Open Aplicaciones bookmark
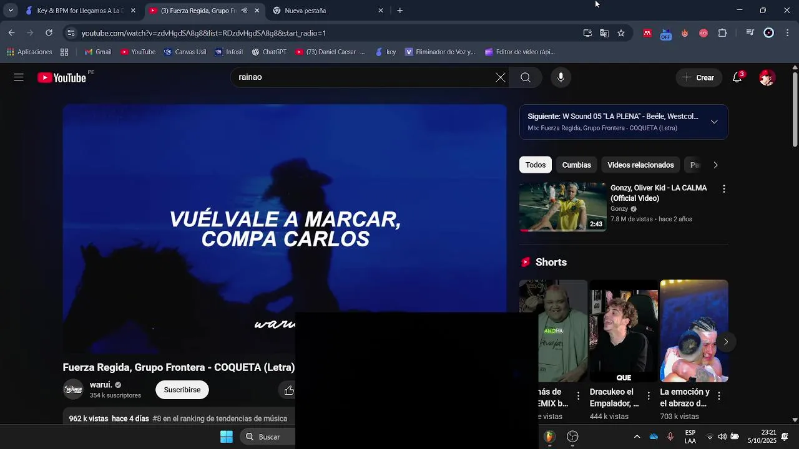Image resolution: width=799 pixels, height=449 pixels. point(29,52)
